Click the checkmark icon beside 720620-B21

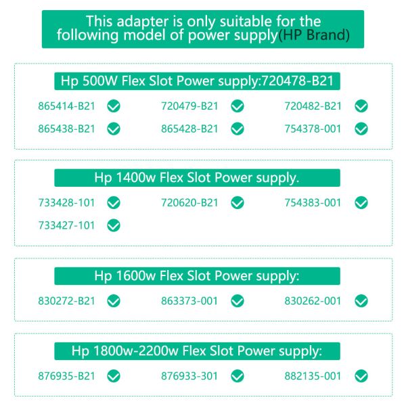tap(237, 202)
